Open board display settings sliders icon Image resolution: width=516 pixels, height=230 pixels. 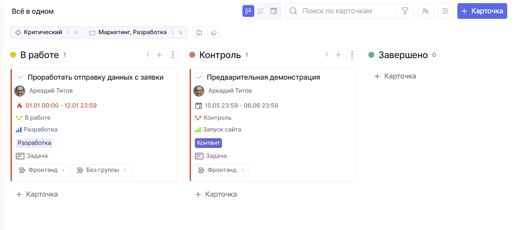pos(446,11)
